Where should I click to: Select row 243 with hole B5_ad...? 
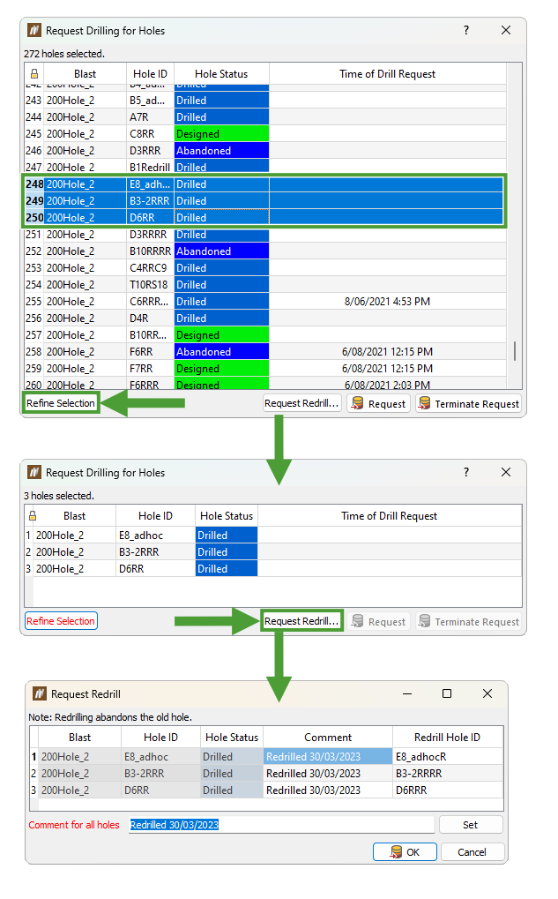click(x=264, y=101)
